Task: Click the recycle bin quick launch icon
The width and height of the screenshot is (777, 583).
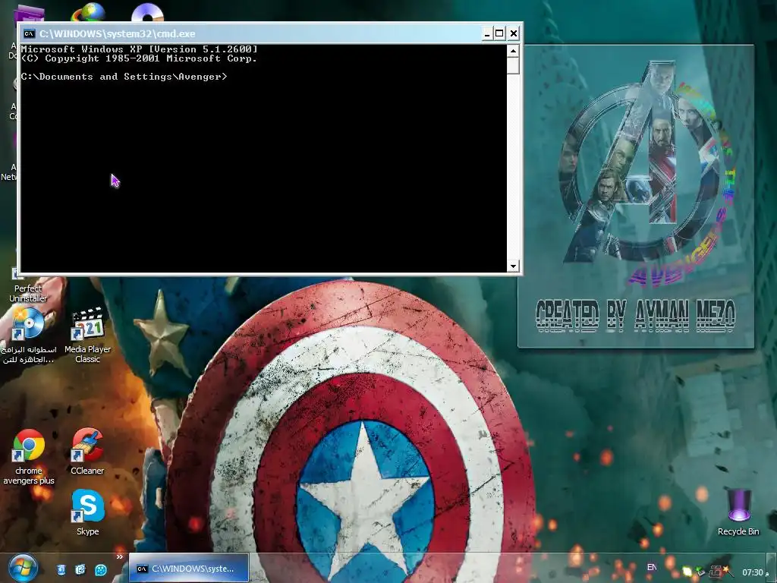Action: click(x=61, y=569)
